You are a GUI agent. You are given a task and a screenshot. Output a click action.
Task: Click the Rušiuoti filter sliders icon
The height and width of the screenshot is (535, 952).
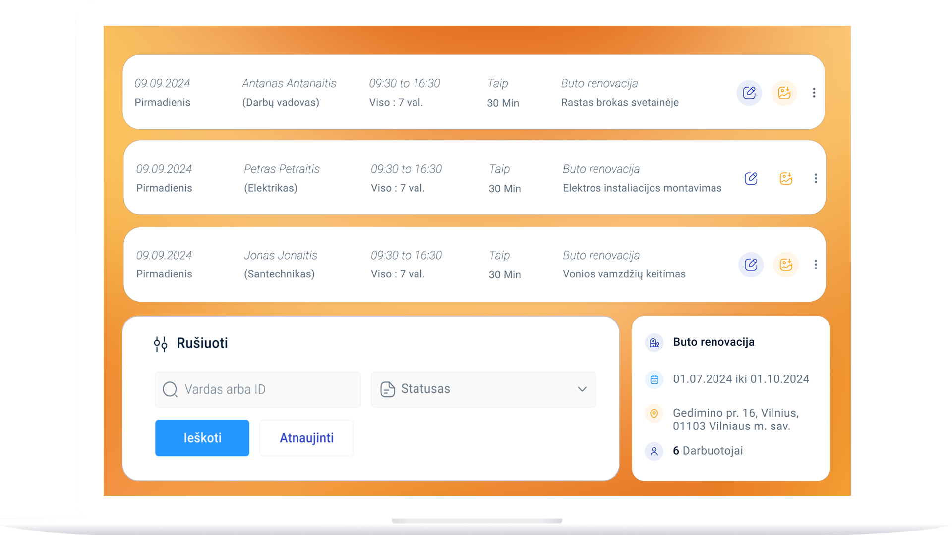point(160,344)
